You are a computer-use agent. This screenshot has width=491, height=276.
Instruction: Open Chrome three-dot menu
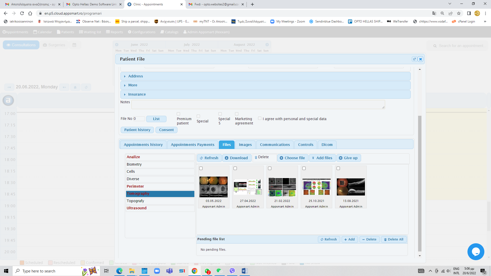(x=485, y=13)
